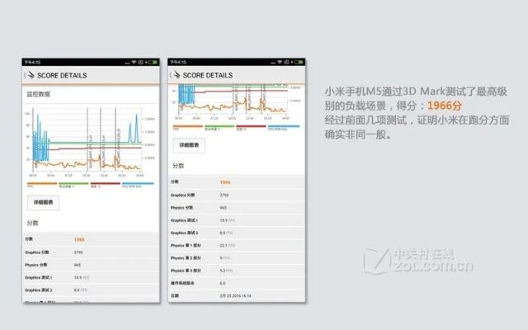Click the monitoring chart on left phone
The width and height of the screenshot is (528, 330).
pos(89,142)
